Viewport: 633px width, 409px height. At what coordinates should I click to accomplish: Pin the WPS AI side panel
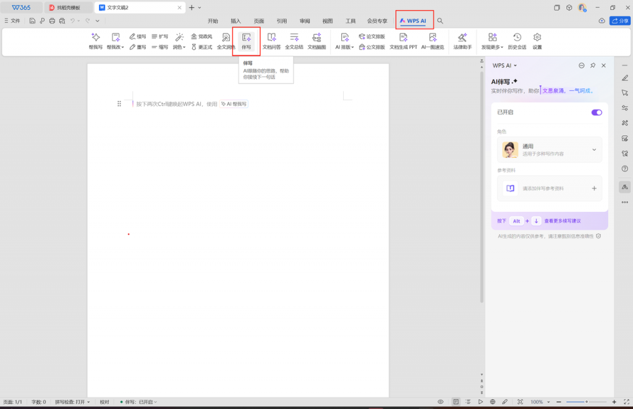(593, 65)
